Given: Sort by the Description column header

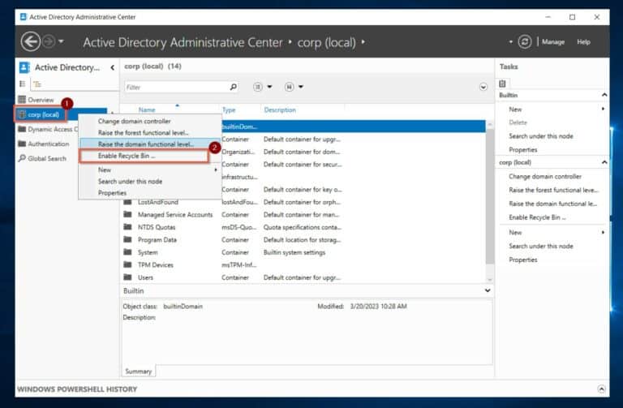Looking at the screenshot, I should (280, 110).
